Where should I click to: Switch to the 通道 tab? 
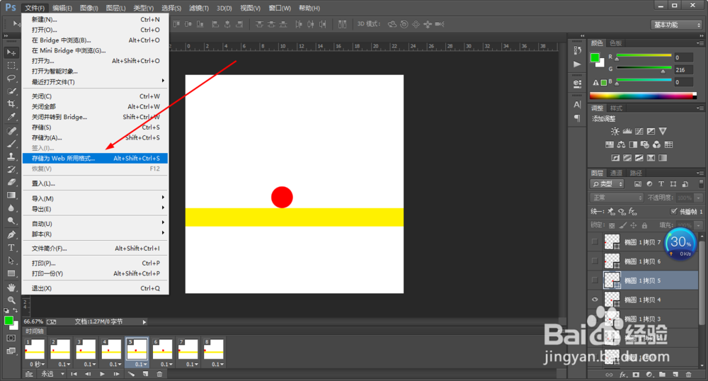click(x=616, y=173)
